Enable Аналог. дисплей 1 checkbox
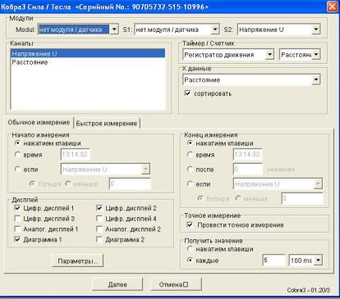The image size is (340, 299). coord(17,229)
